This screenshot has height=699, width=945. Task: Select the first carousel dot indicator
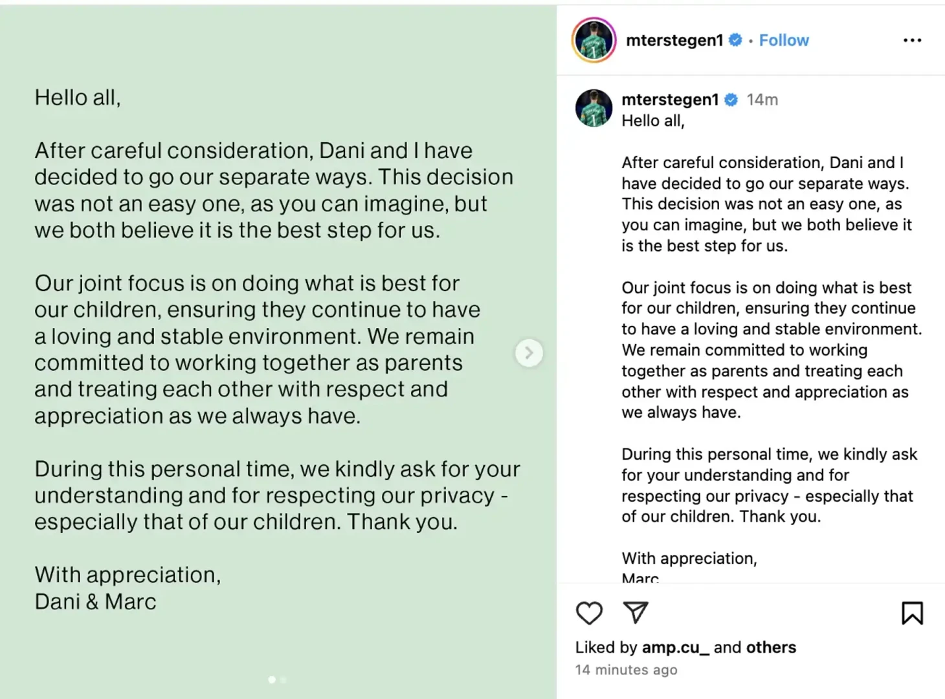272,680
